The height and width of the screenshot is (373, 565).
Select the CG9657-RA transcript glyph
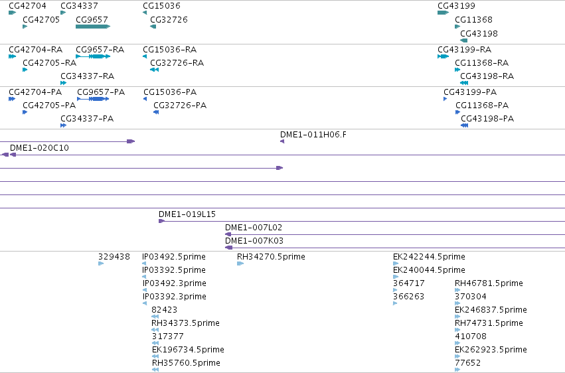[x=93, y=56]
